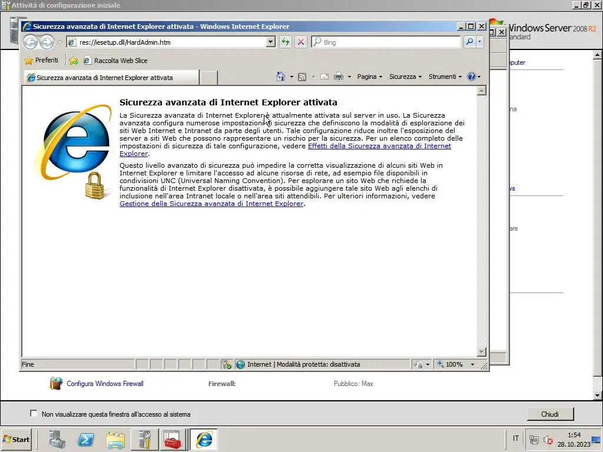Open the Strumenti menu
This screenshot has width=603, height=452.
(x=445, y=77)
